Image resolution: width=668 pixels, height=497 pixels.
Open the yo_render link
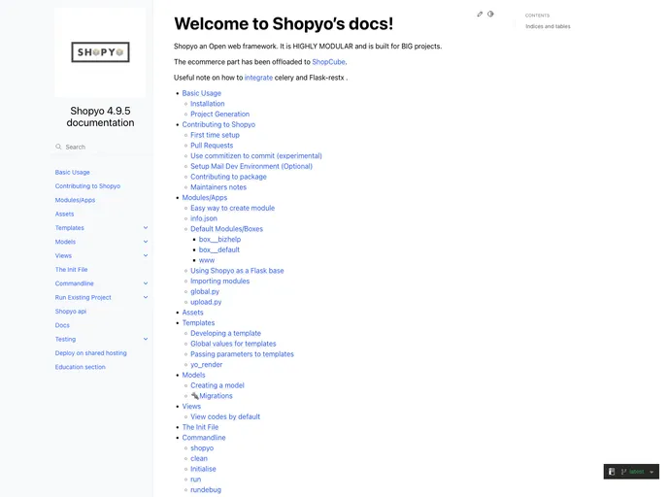(207, 365)
